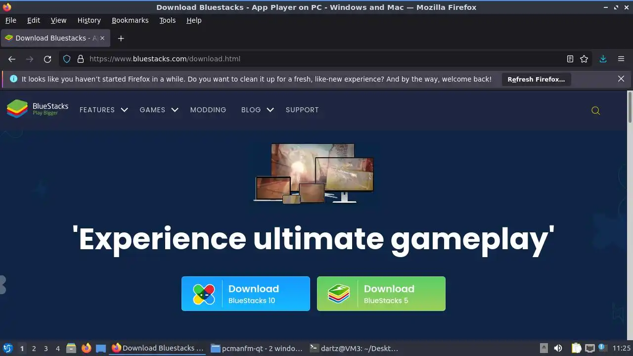The height and width of the screenshot is (356, 633).
Task: Click Download BlueStacks 5 text label
Action: [x=389, y=294]
